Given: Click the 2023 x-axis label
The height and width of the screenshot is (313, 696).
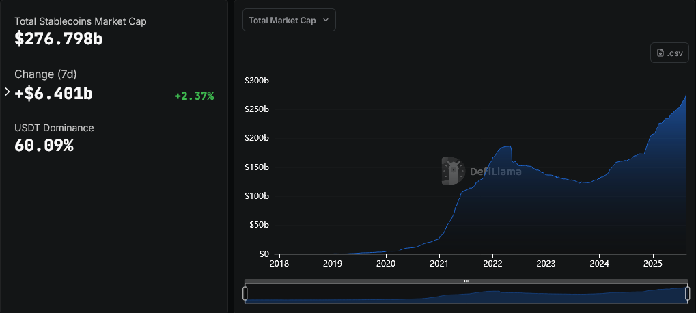Looking at the screenshot, I should (546, 263).
